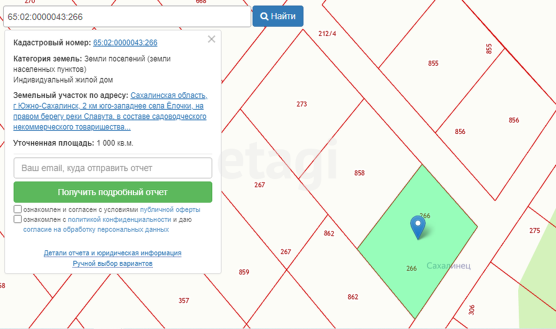Click the green highlighted parcel 266
The height and width of the screenshot is (329, 556).
[x=434, y=260]
